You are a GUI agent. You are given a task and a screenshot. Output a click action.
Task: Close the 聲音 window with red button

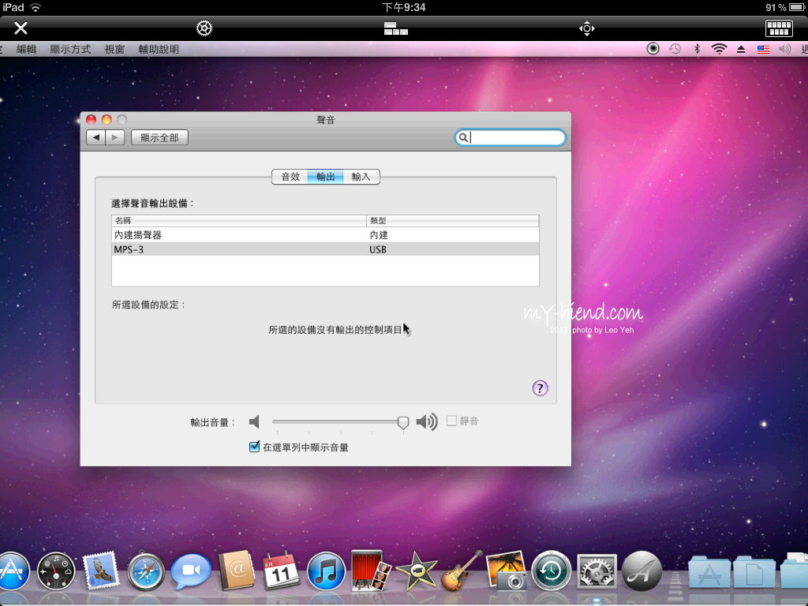click(x=92, y=120)
